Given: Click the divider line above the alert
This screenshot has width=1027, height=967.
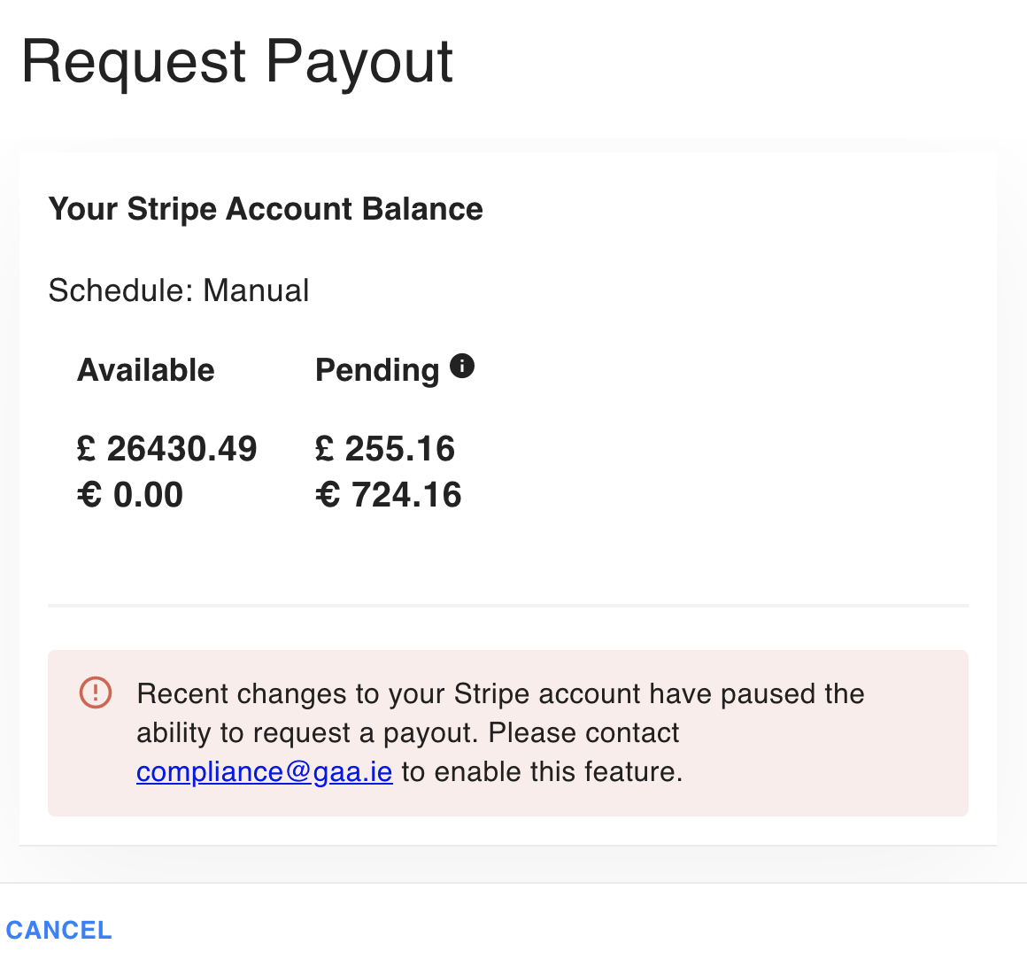Looking at the screenshot, I should [508, 606].
